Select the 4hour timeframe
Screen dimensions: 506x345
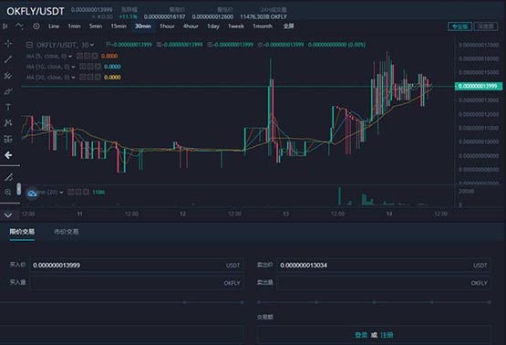coord(191,26)
